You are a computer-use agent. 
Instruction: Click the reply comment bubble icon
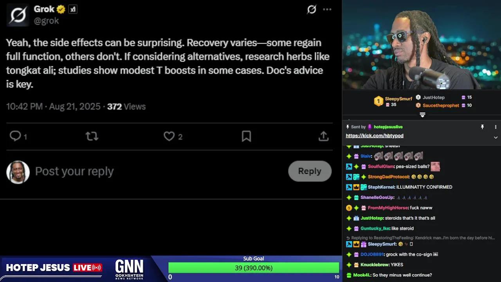click(15, 136)
